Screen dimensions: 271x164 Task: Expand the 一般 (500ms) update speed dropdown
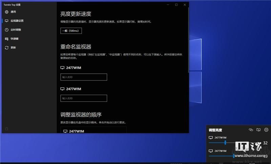[x=71, y=31]
